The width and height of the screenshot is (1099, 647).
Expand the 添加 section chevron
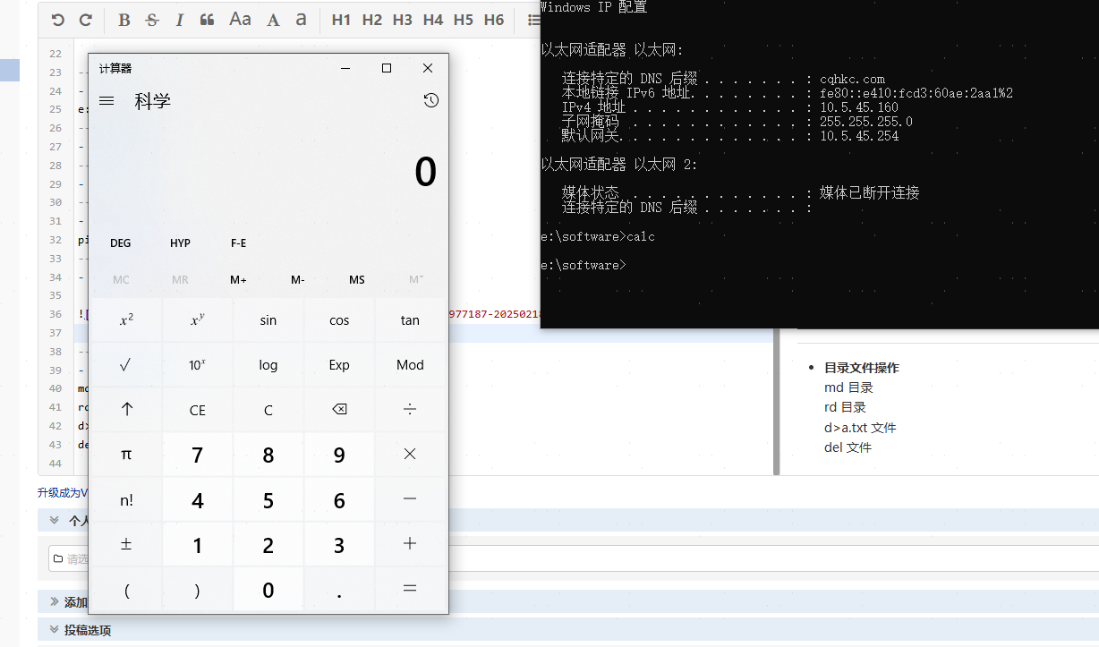(x=54, y=602)
